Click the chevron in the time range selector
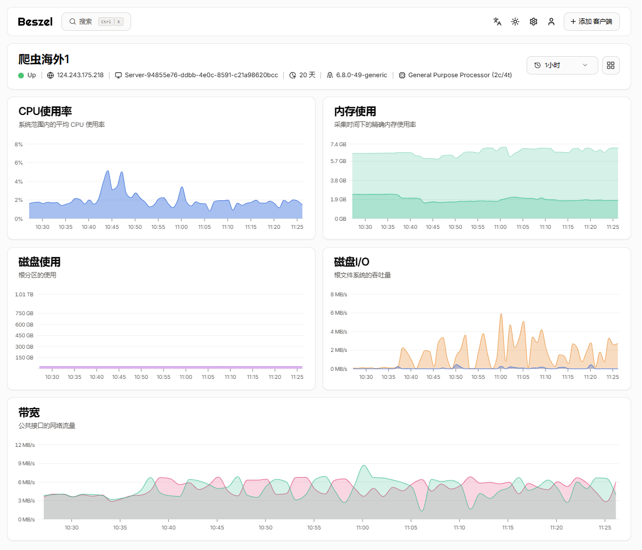642x550 pixels. click(x=585, y=65)
